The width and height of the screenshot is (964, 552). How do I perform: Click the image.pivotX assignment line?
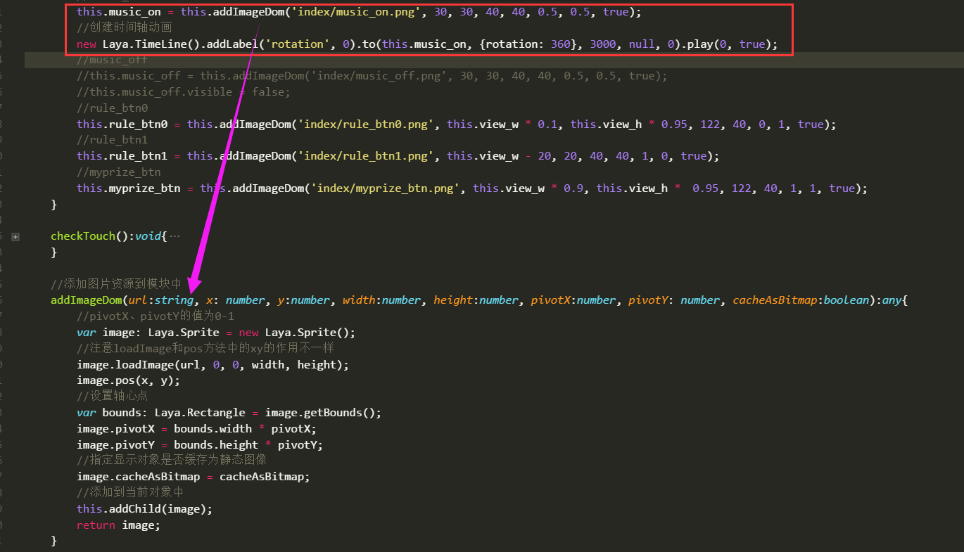(x=196, y=429)
